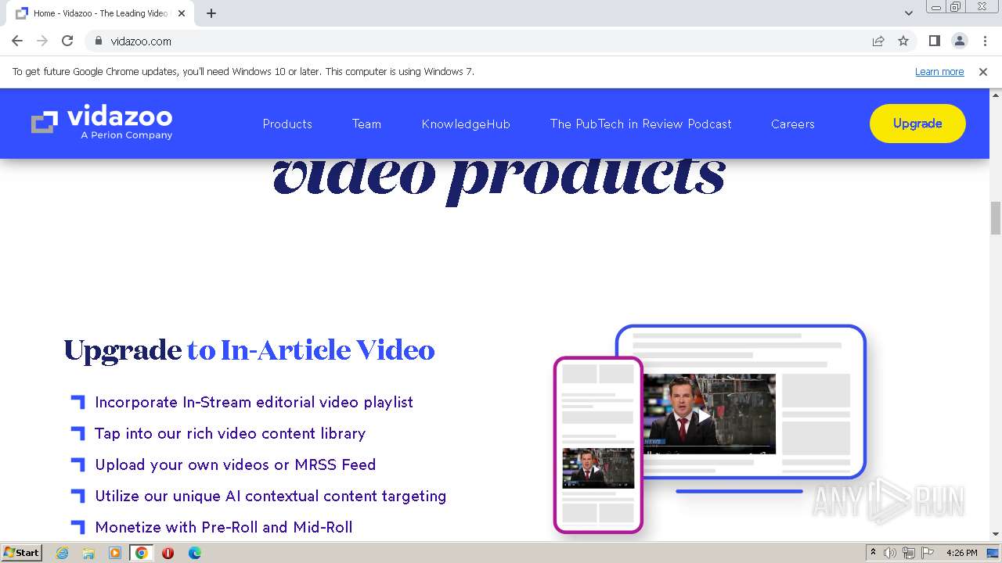Close the Vidazoo Home tab
The height and width of the screenshot is (563, 1002).
click(x=182, y=13)
